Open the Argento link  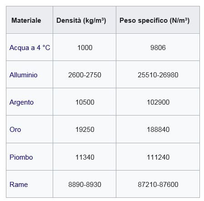(x=21, y=102)
